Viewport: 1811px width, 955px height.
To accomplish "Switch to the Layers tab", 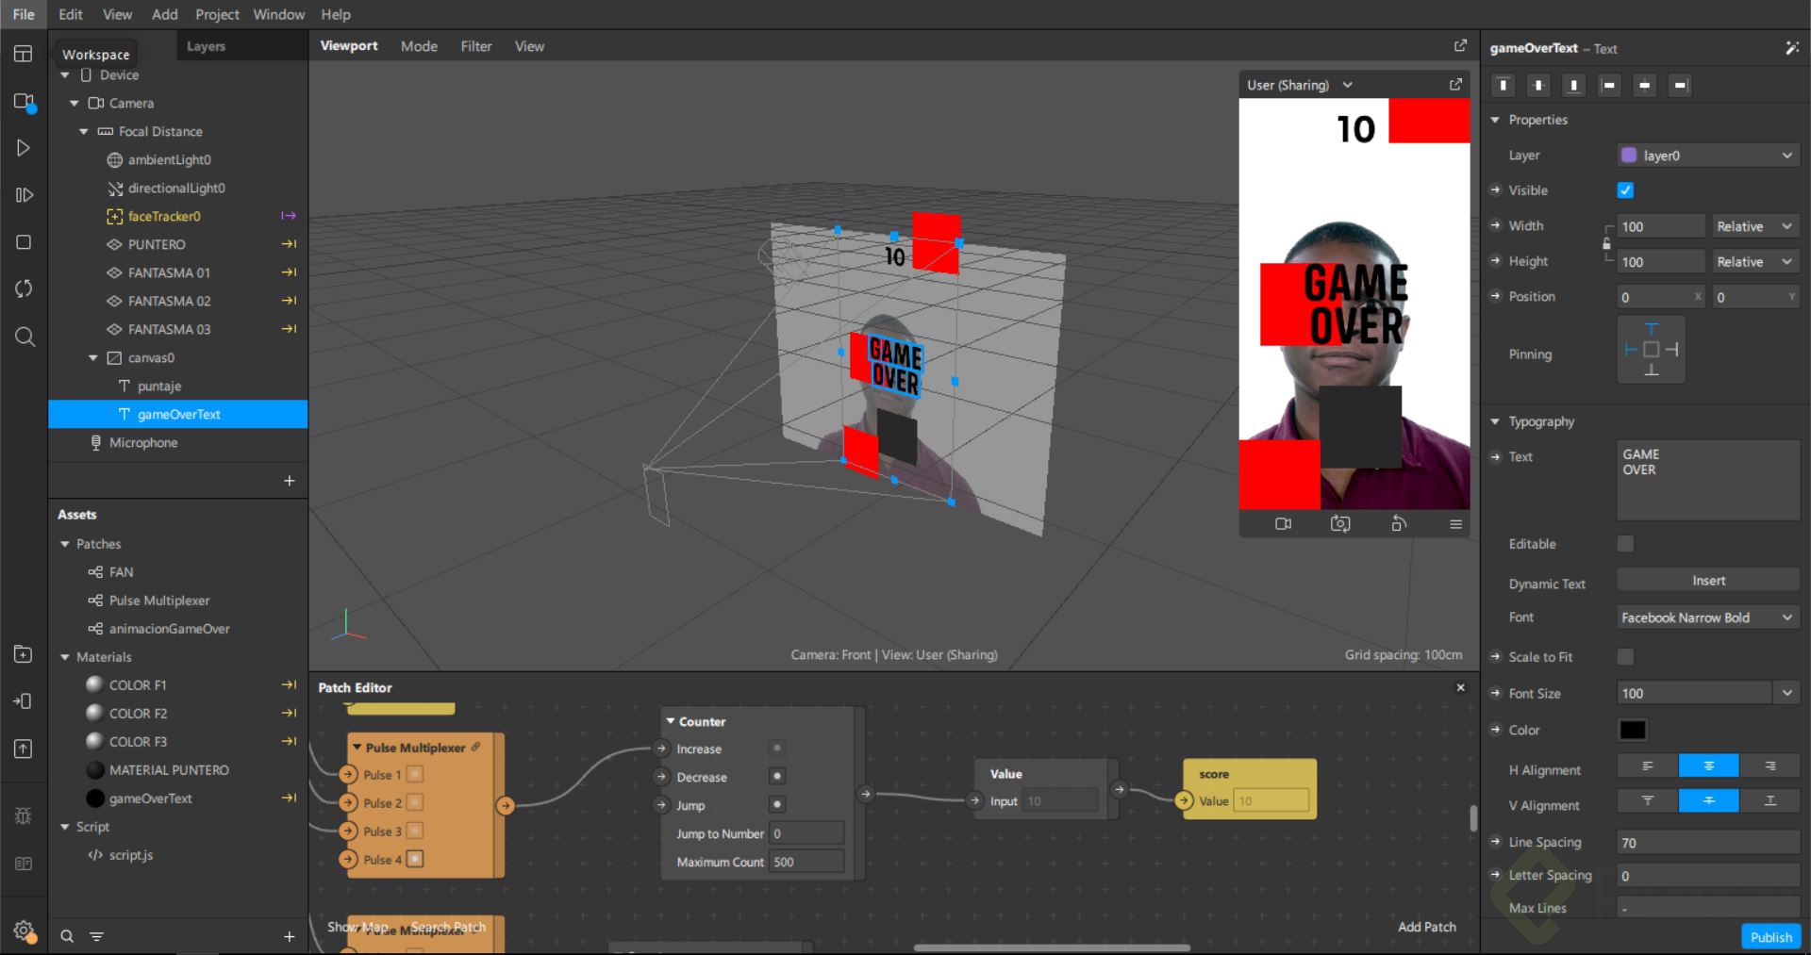I will [x=206, y=46].
